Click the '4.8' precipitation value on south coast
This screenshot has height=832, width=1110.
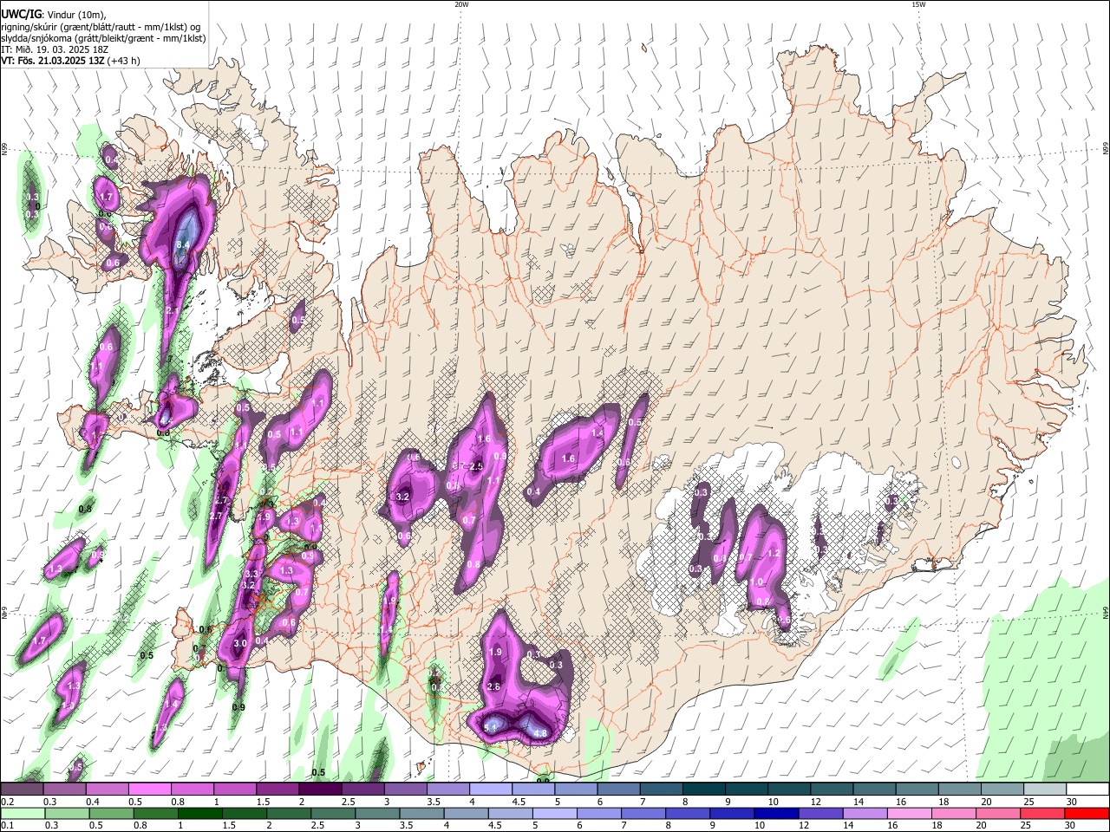coord(540,733)
